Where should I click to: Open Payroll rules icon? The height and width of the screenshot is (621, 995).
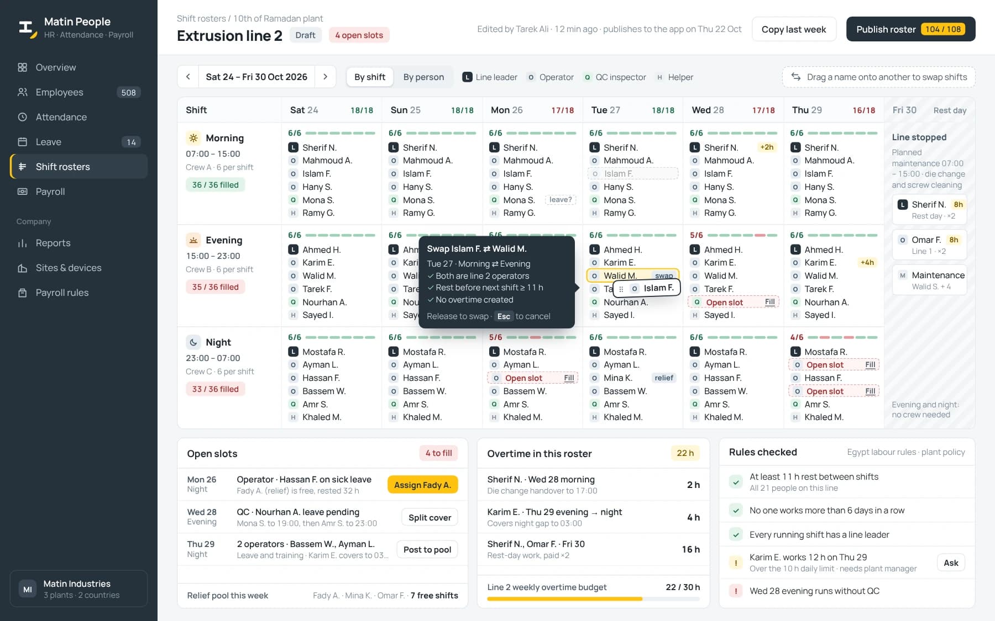pos(23,293)
